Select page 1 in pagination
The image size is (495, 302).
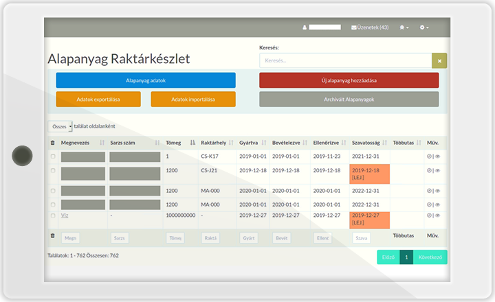pyautogui.click(x=406, y=257)
